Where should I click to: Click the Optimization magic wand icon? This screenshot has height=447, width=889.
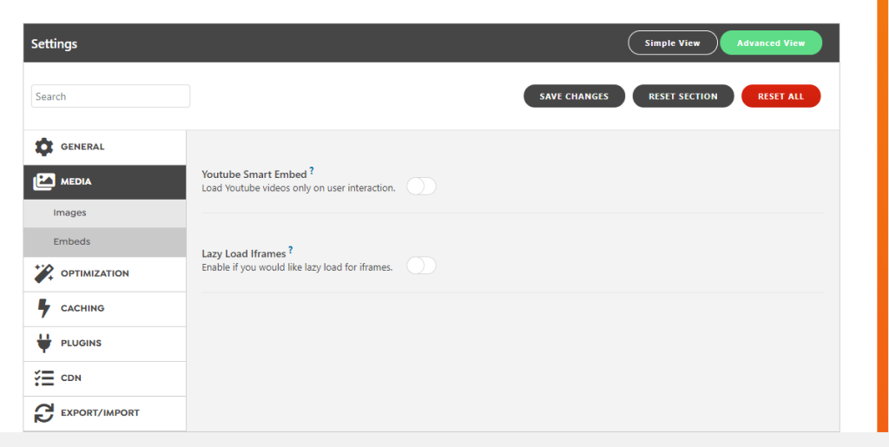tap(43, 273)
